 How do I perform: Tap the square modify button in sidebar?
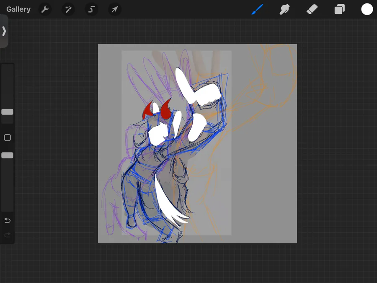8,138
